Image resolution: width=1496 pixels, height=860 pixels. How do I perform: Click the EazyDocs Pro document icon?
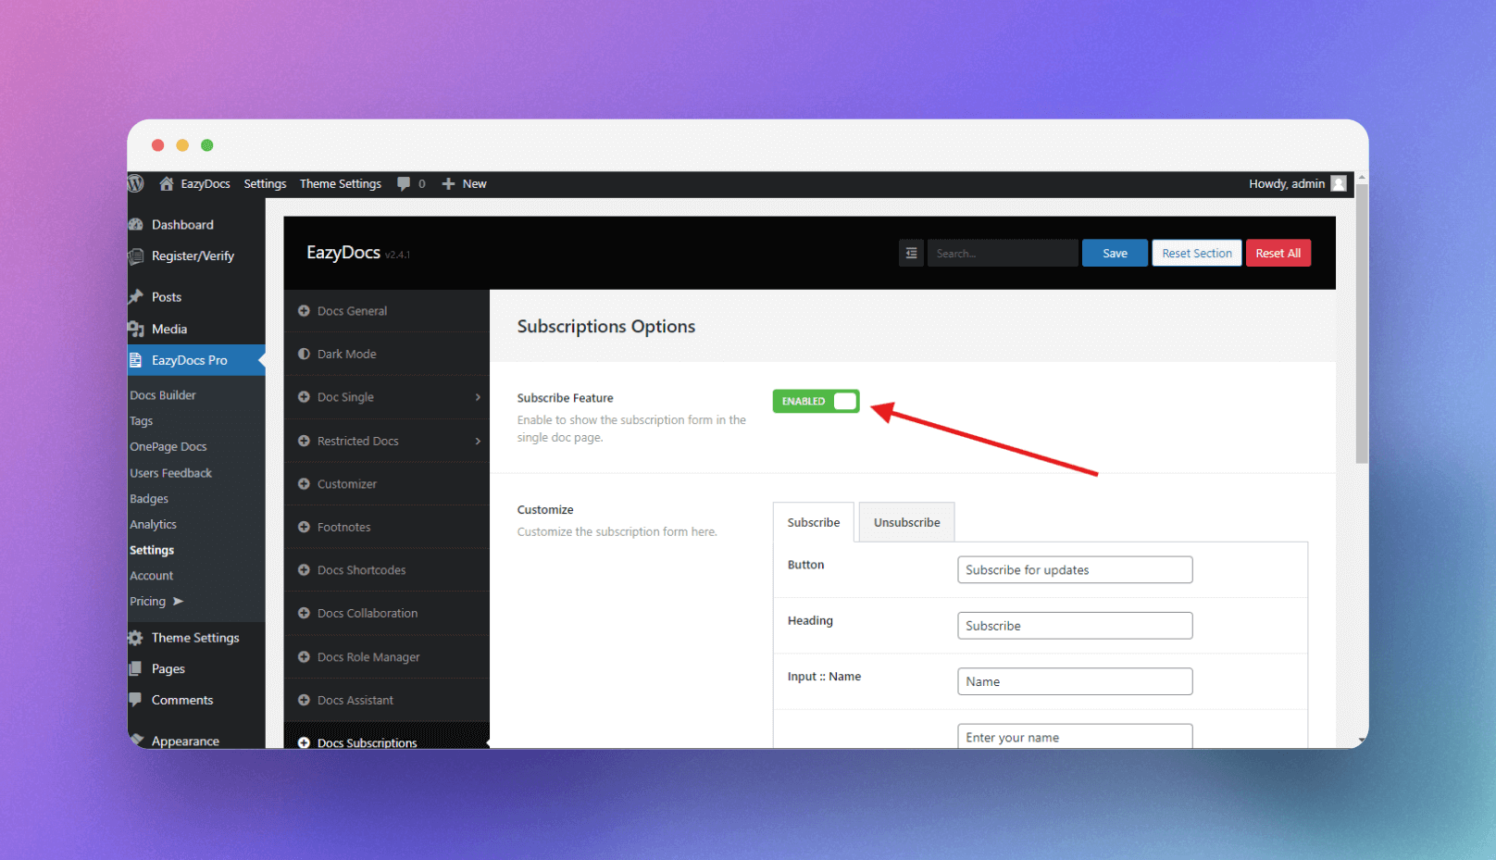pyautogui.click(x=136, y=360)
